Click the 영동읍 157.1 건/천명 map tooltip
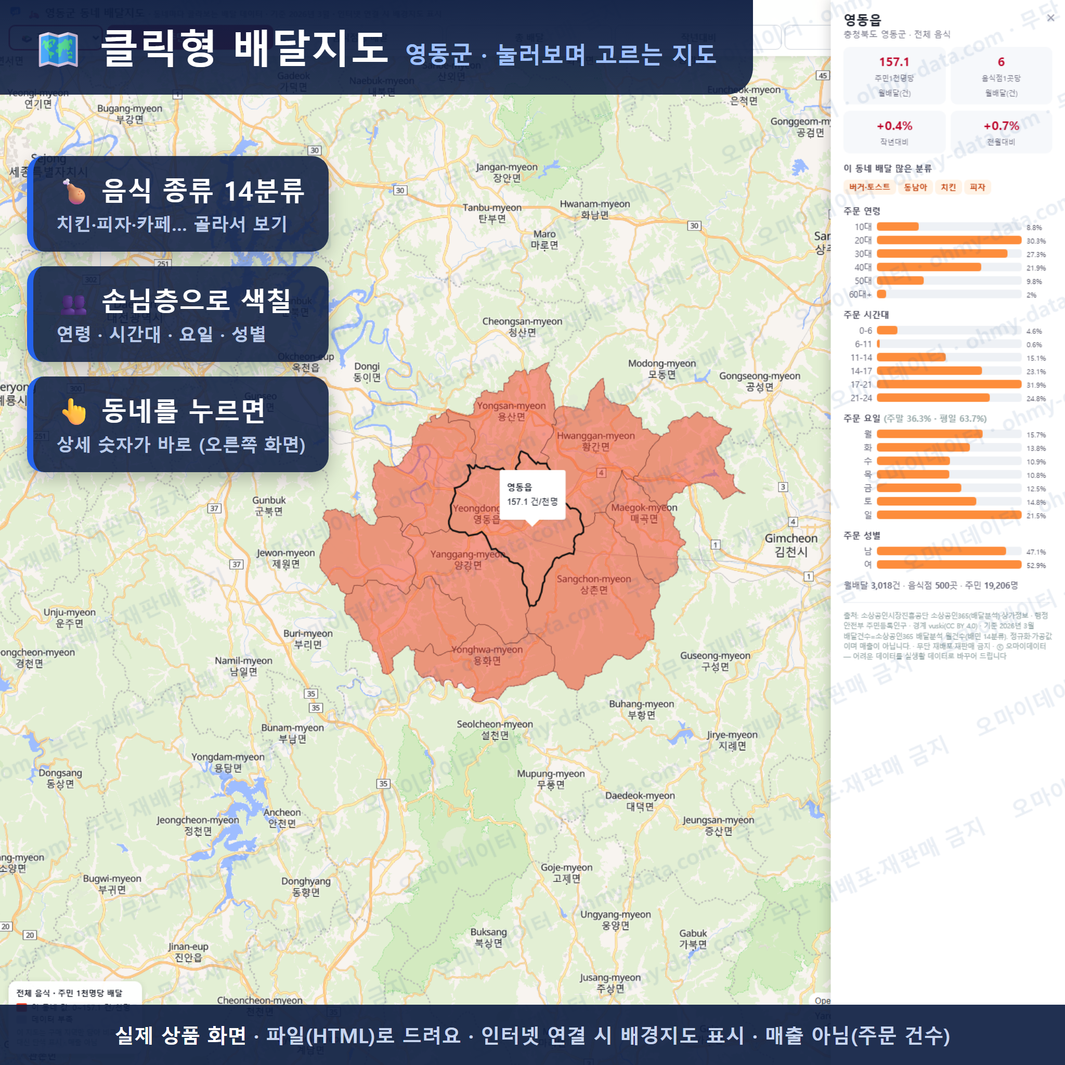1065x1065 pixels. pyautogui.click(x=532, y=495)
